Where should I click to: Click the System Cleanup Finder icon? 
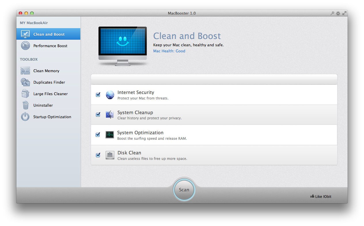tap(110, 115)
